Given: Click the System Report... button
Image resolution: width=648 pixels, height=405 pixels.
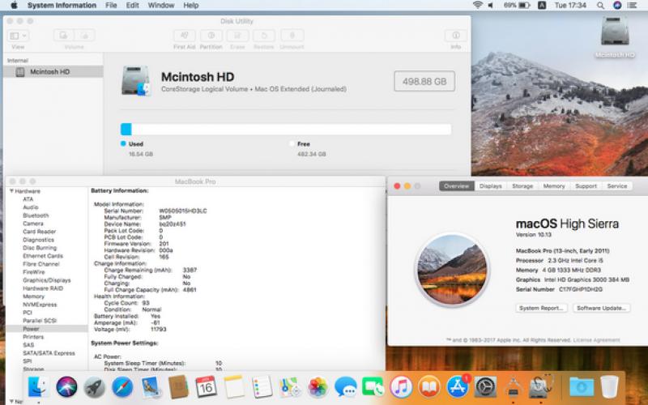Looking at the screenshot, I should pos(541,308).
